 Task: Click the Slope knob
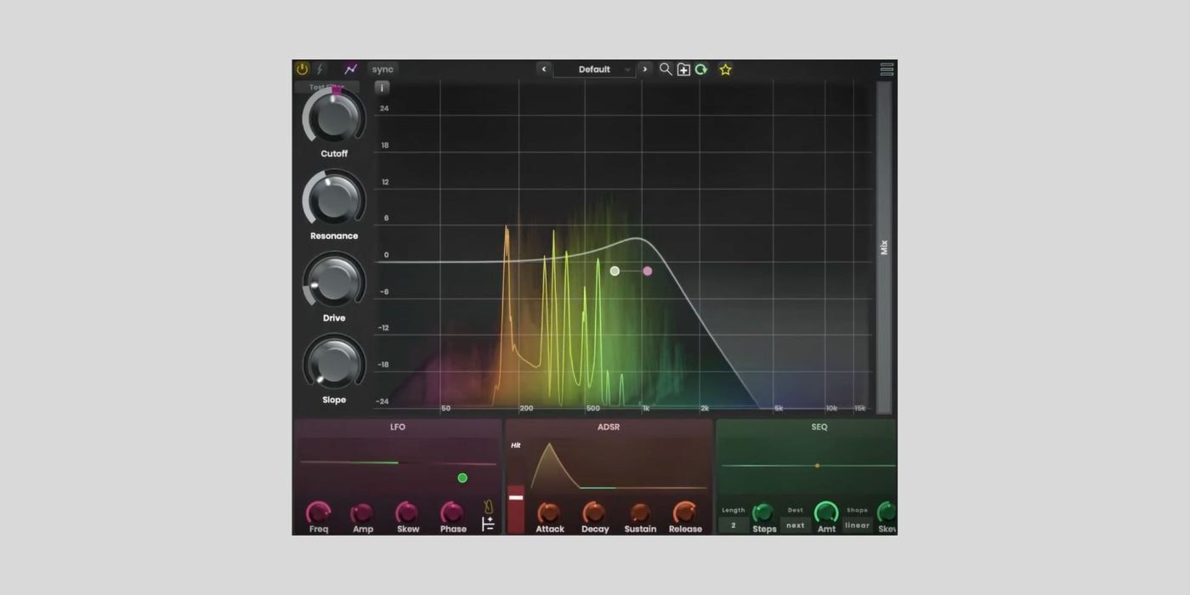[334, 363]
